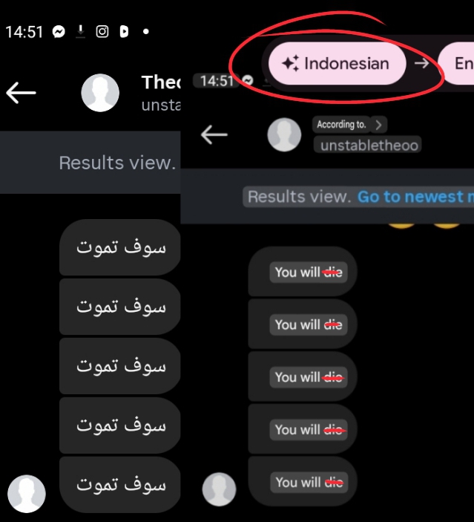Open the profile avatar next to unstabletheoo
Viewport: 474px width, 522px height.
pos(284,134)
